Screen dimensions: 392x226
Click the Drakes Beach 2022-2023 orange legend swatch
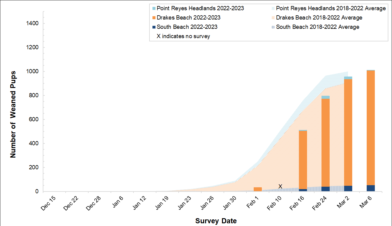[x=153, y=18]
